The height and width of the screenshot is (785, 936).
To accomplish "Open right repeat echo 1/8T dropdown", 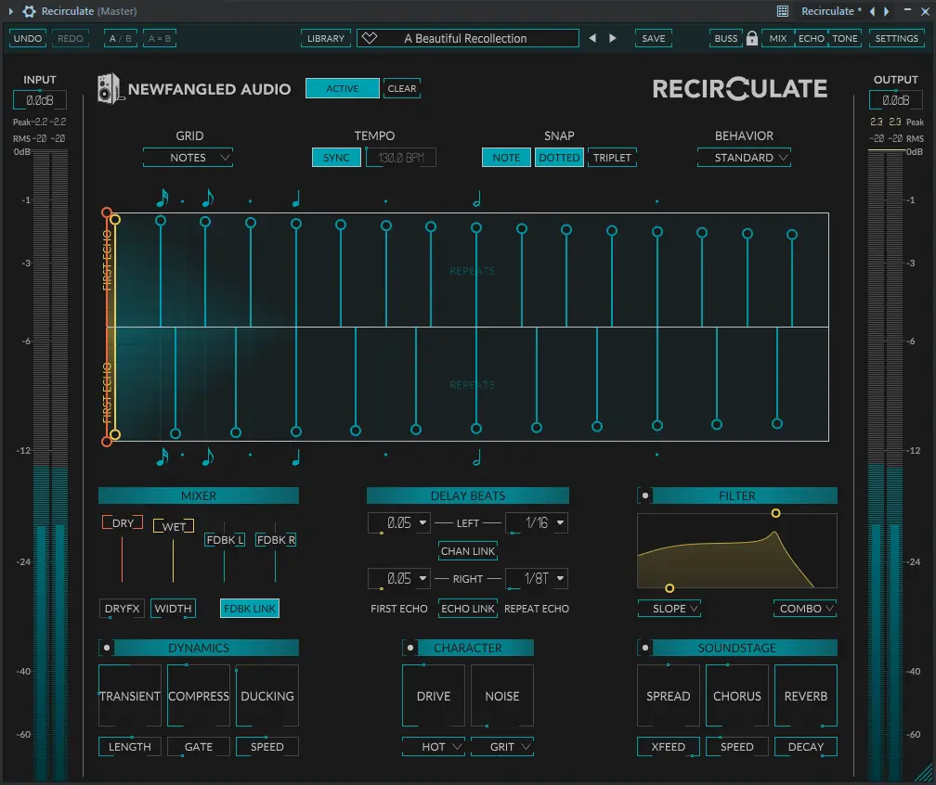I will (x=537, y=579).
